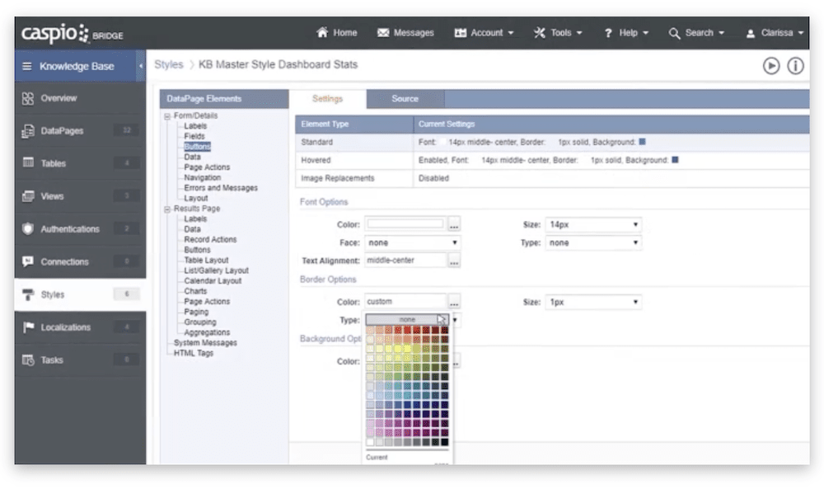Open the info icon near top right
The image size is (824, 489).
pos(796,66)
